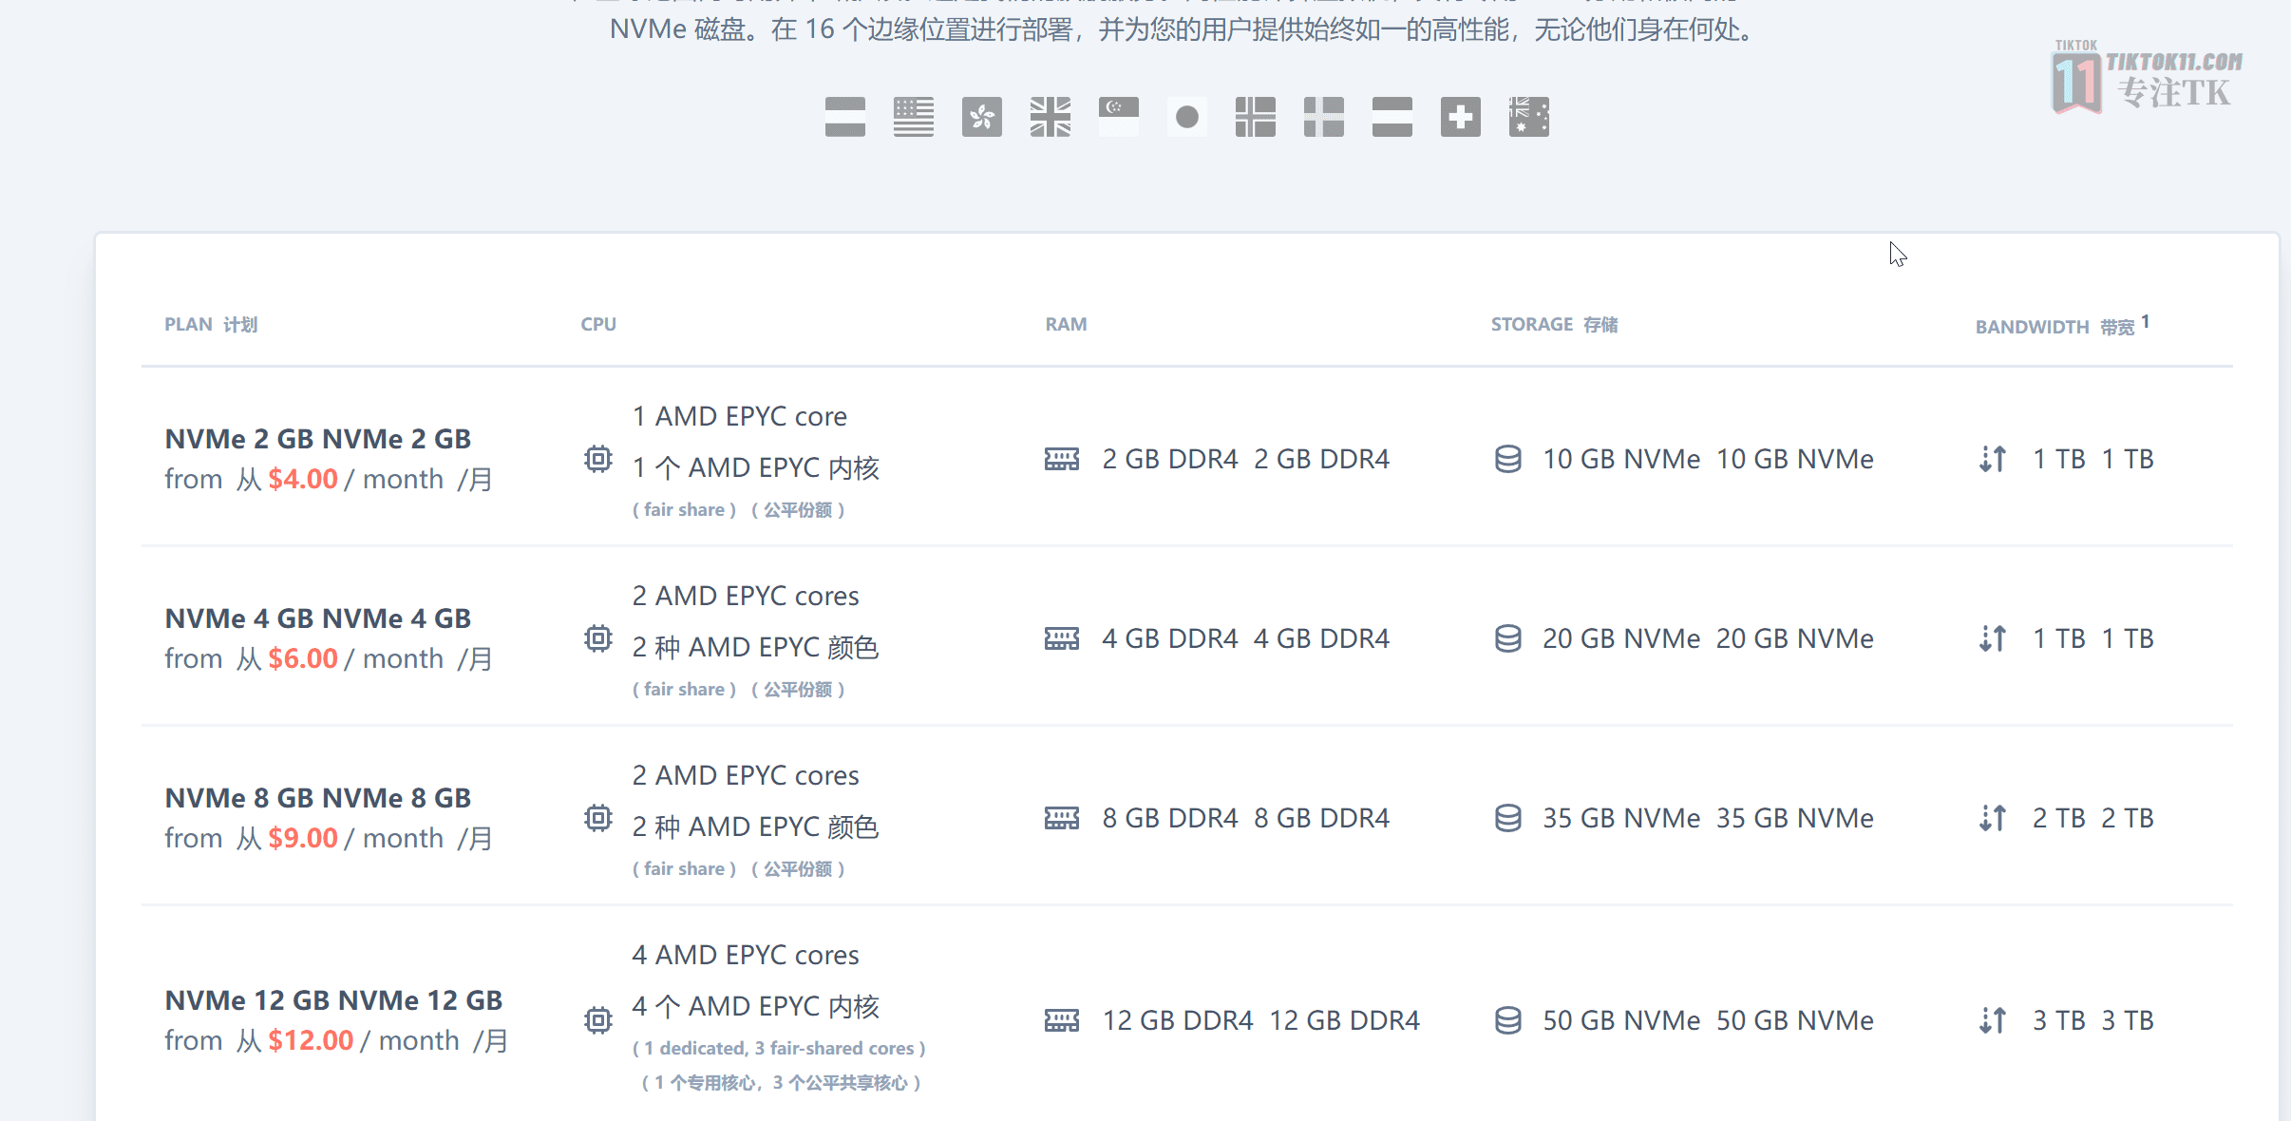Click the RAM module icon next to 8 GB DDR4
This screenshot has height=1121, width=2291.
tap(1062, 818)
